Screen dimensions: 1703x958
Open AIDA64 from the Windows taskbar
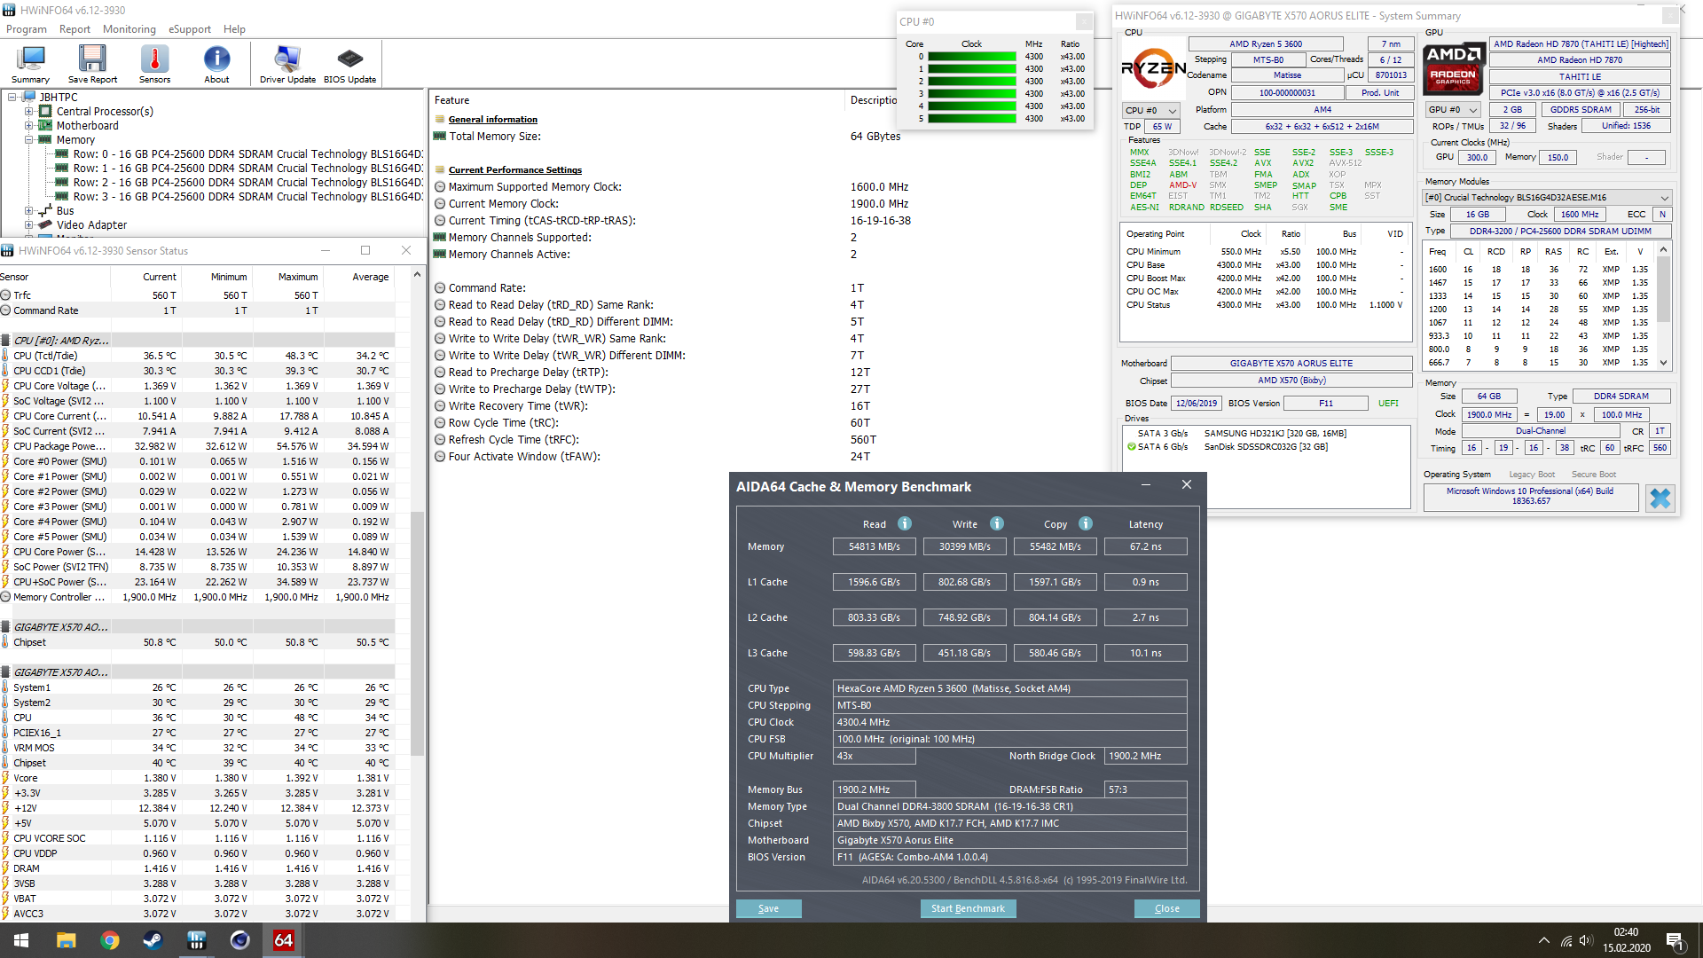point(283,940)
